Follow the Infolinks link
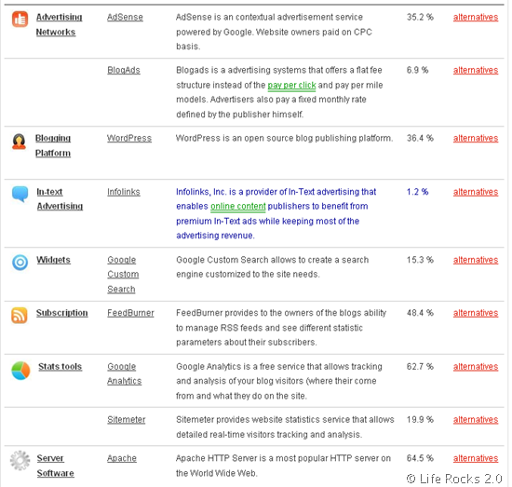 pos(124,192)
